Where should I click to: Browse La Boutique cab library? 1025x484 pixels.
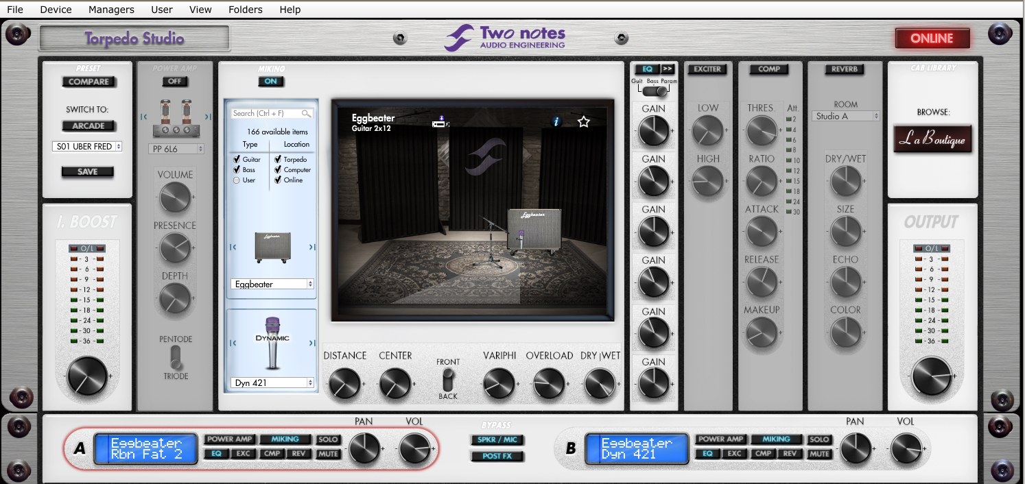point(932,139)
